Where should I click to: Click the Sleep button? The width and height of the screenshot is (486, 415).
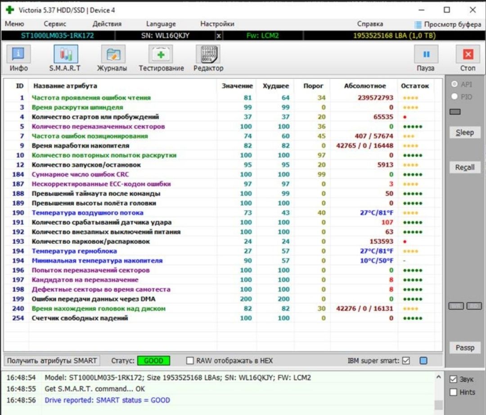tap(464, 132)
